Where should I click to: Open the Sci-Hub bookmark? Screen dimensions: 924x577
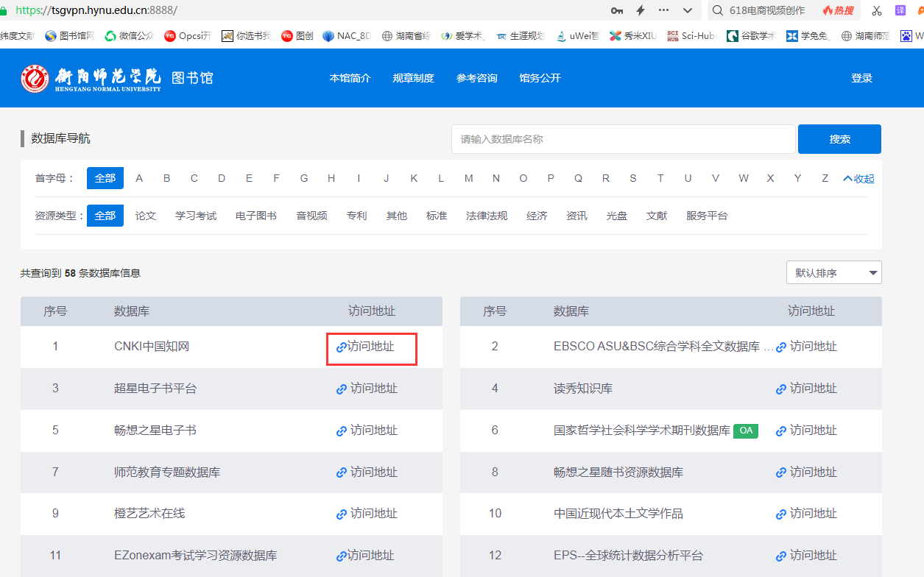point(690,35)
